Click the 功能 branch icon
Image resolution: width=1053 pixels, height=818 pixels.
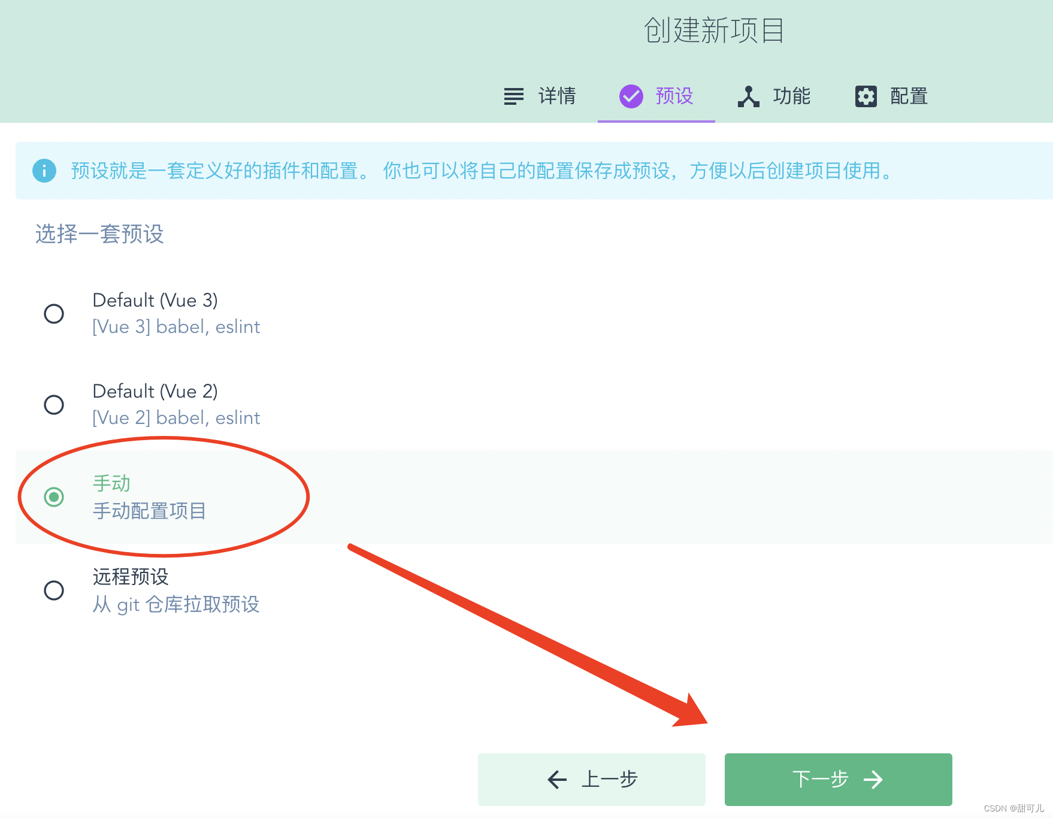[748, 96]
